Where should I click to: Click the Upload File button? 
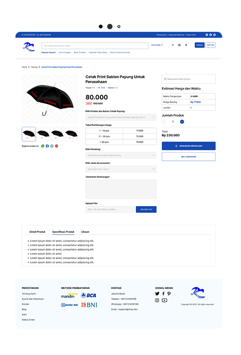pos(146,209)
